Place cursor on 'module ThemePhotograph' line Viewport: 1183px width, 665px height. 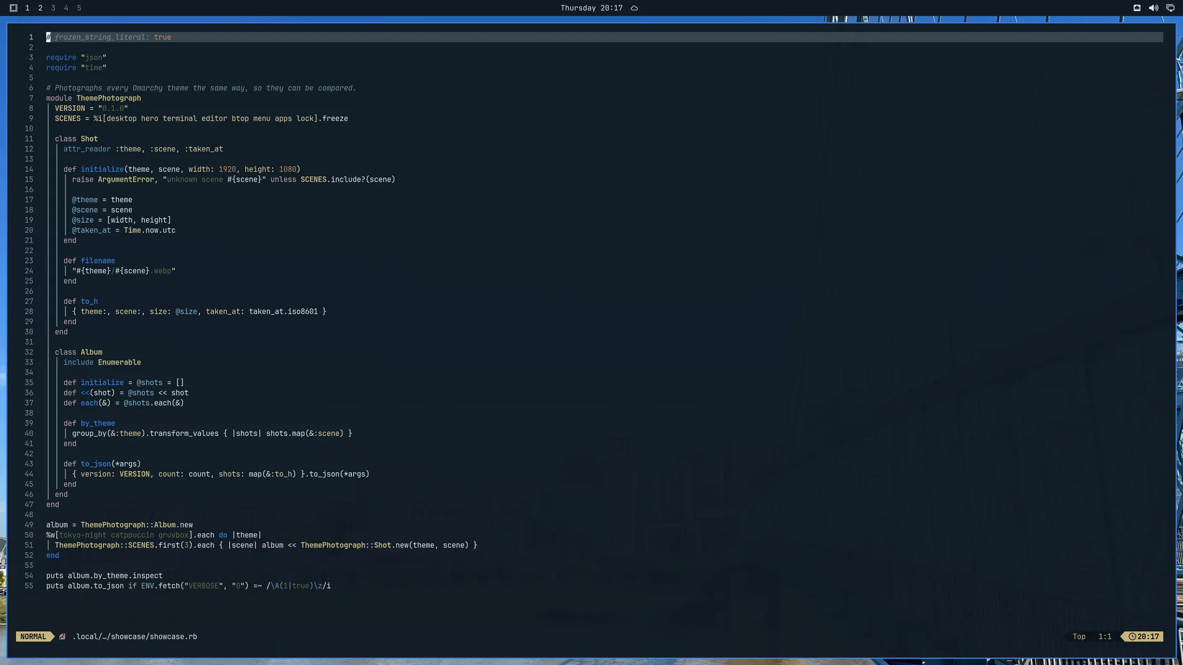(x=94, y=99)
